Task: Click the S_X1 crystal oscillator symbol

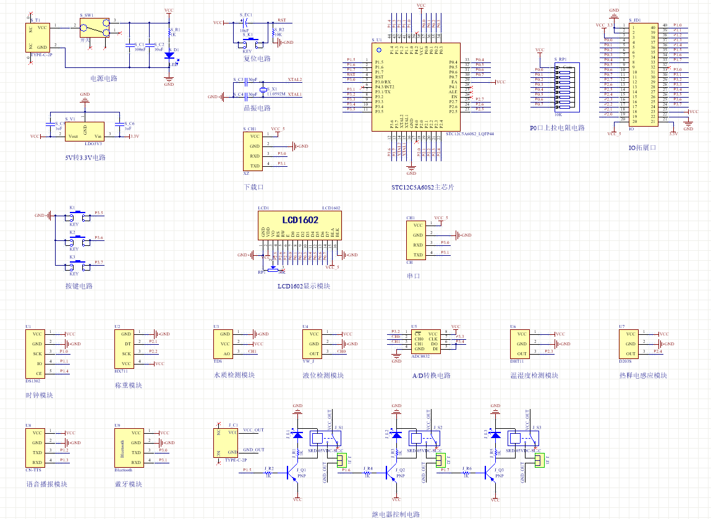Action: [x=263, y=90]
